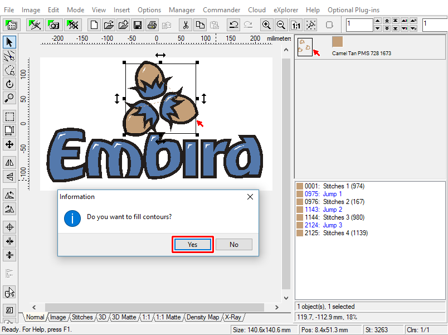The width and height of the screenshot is (448, 335).
Task: Select the object thumbnail in color panel
Action: coord(305,47)
